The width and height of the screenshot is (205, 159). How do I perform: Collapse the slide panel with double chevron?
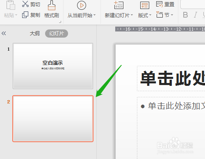(4, 33)
